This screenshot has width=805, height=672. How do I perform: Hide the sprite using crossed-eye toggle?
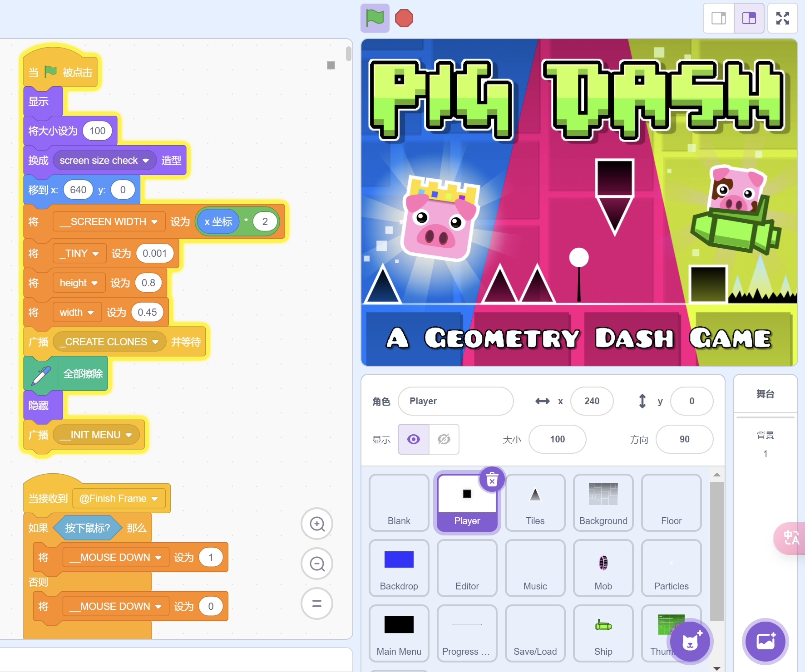click(x=444, y=439)
